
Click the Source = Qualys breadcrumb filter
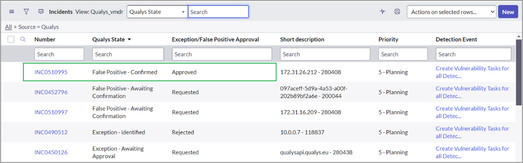pyautogui.click(x=39, y=27)
